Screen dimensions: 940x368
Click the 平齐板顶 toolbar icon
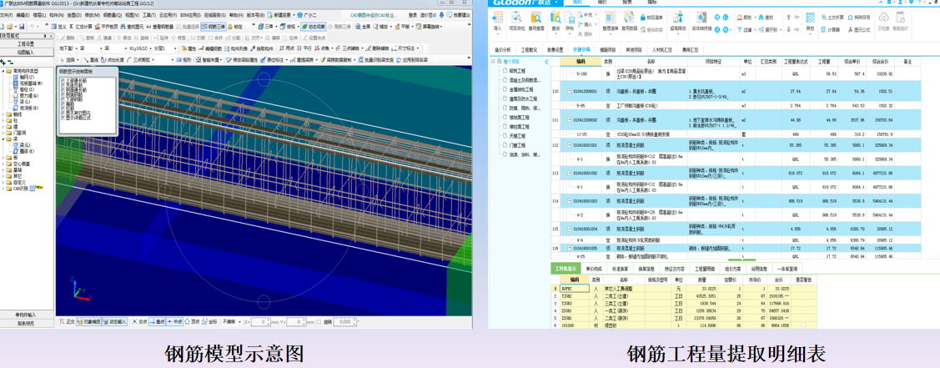(108, 27)
